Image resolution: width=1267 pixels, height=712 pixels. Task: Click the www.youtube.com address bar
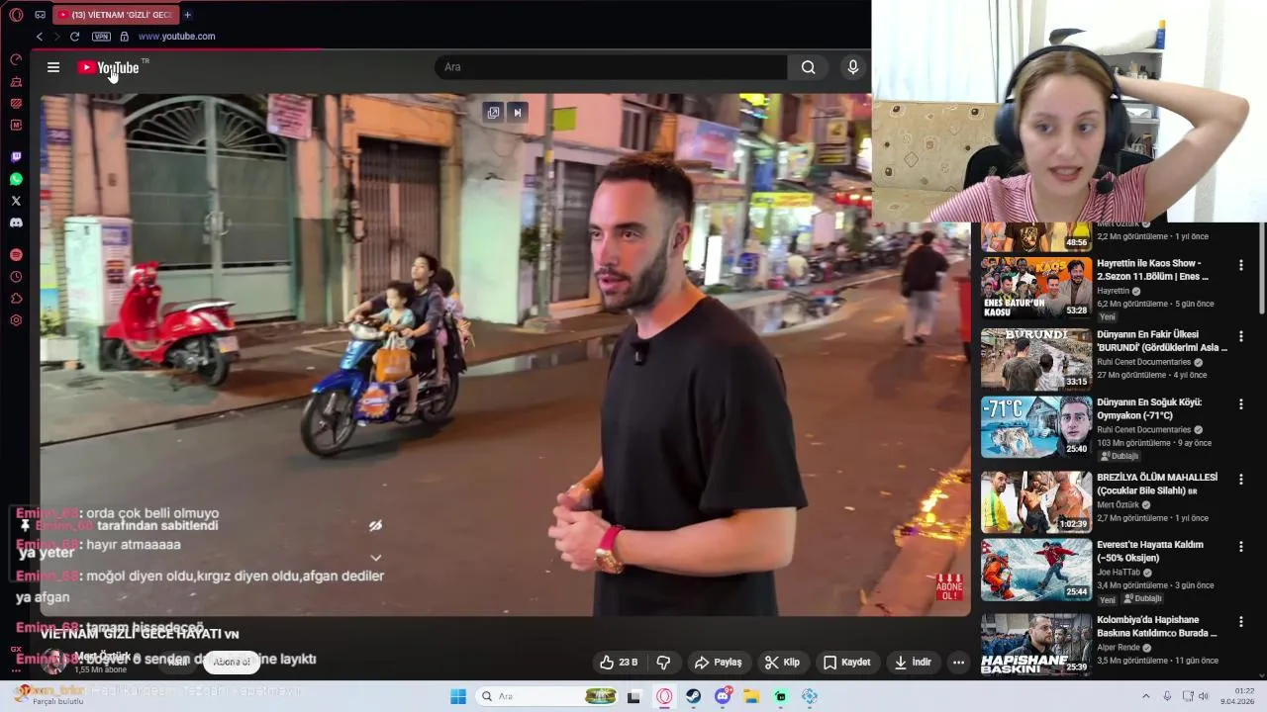176,37
